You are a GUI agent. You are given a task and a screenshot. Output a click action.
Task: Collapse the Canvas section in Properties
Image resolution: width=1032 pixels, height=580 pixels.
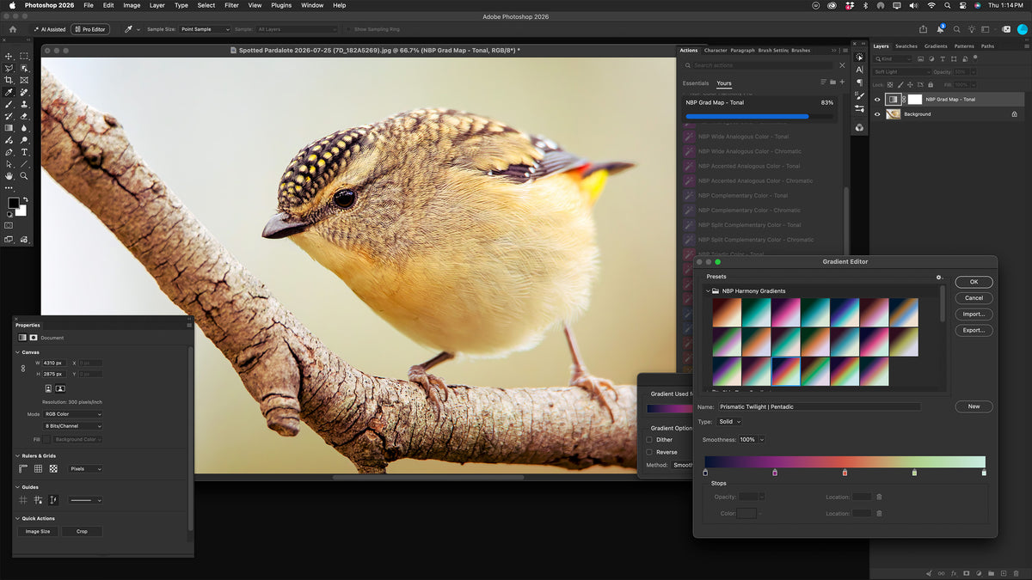18,352
